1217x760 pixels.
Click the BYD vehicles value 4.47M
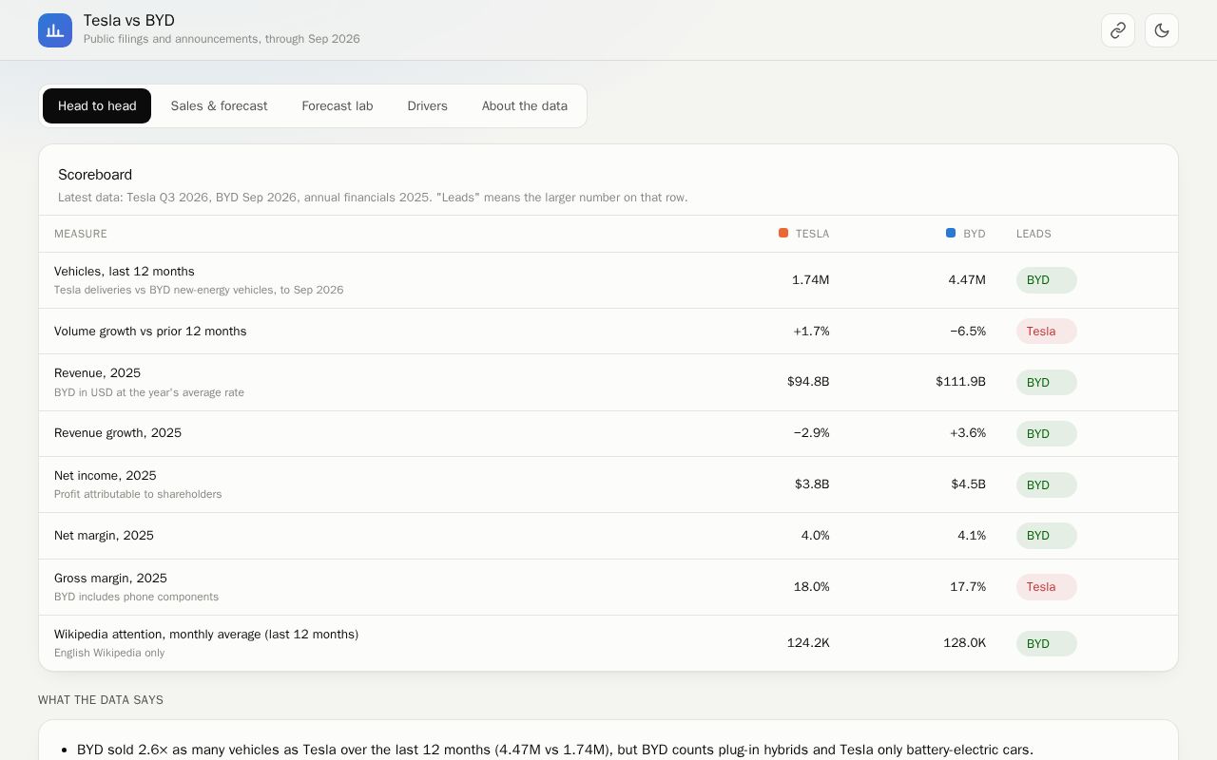click(x=967, y=280)
